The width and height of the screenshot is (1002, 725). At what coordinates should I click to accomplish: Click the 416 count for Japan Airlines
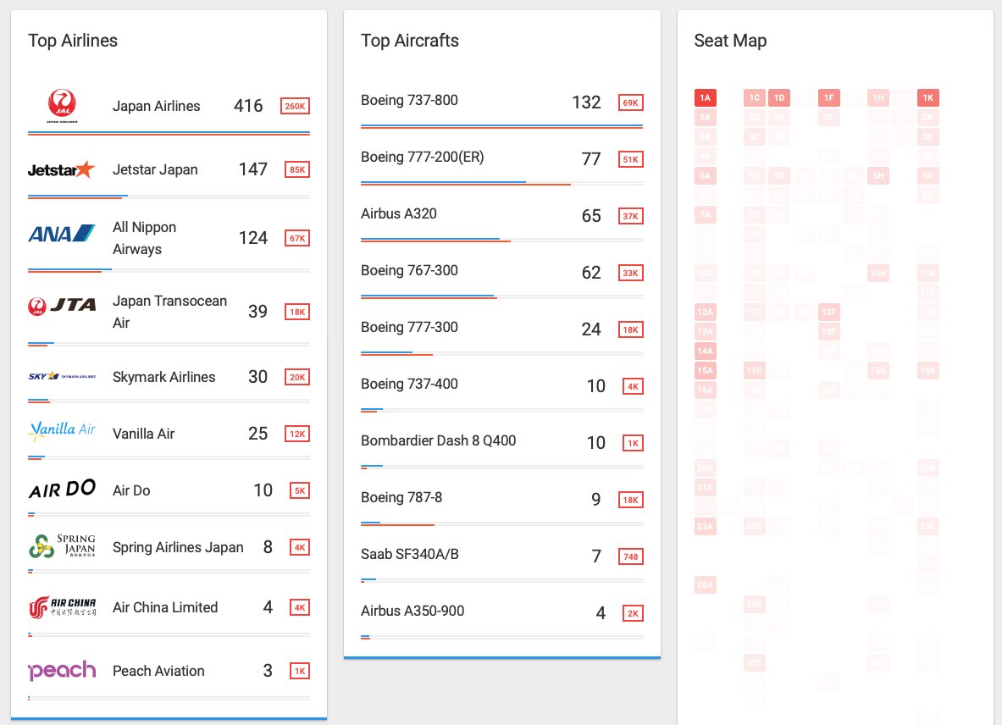(x=248, y=105)
